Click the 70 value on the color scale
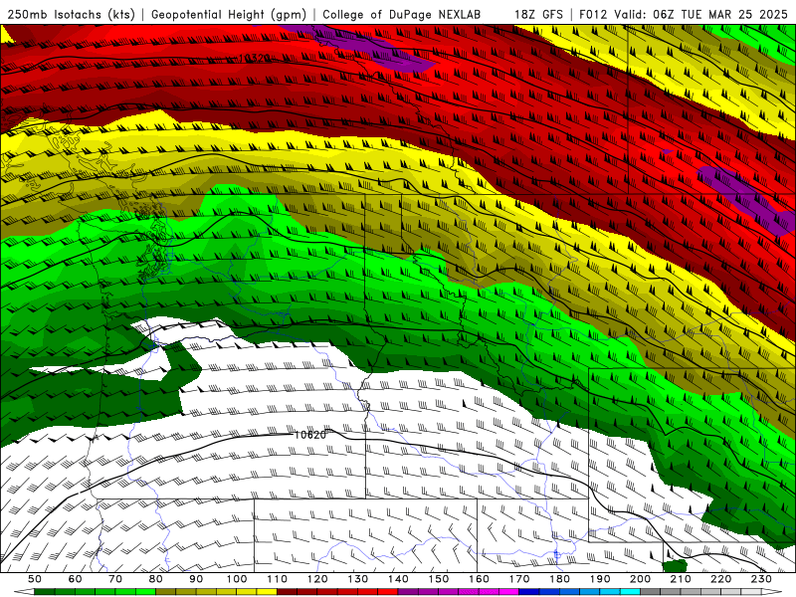The height and width of the screenshot is (597, 796). (x=115, y=579)
